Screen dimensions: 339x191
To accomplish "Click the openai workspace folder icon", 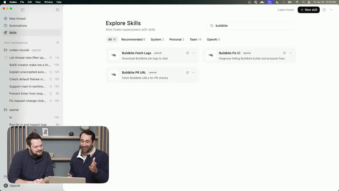I will [x=6, y=110].
